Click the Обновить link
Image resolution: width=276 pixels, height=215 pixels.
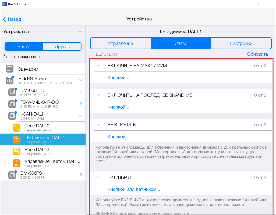[257, 54]
